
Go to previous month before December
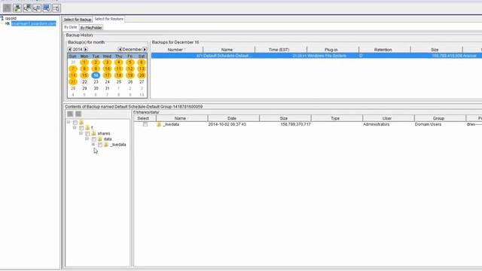click(x=120, y=49)
